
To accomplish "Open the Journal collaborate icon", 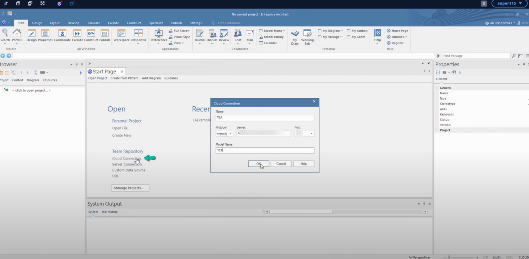I will click(200, 36).
